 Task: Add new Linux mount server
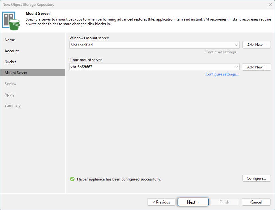point(256,67)
